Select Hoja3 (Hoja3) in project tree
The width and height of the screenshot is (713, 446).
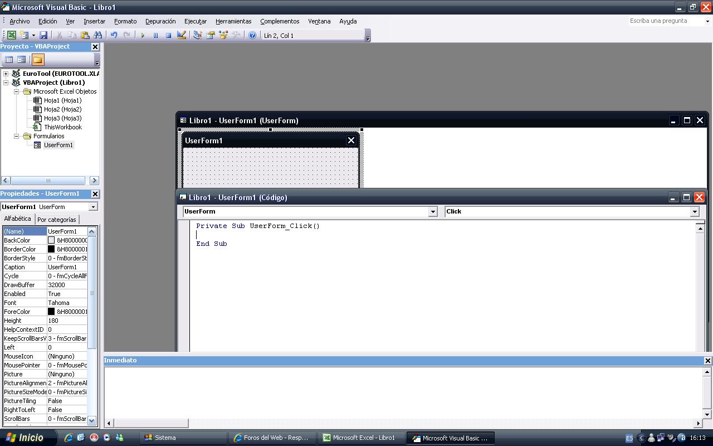point(62,118)
